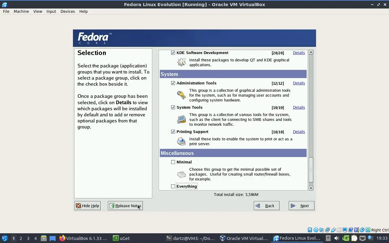Click the recording icon in VirtualBox status bar
This screenshot has width=389, height=243.
(x=351, y=230)
